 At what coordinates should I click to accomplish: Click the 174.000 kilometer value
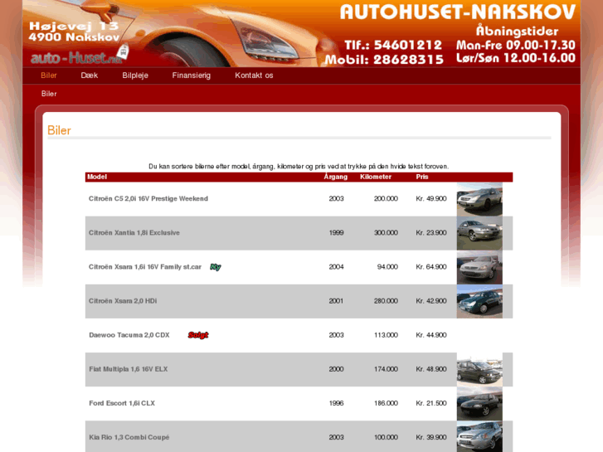(386, 369)
